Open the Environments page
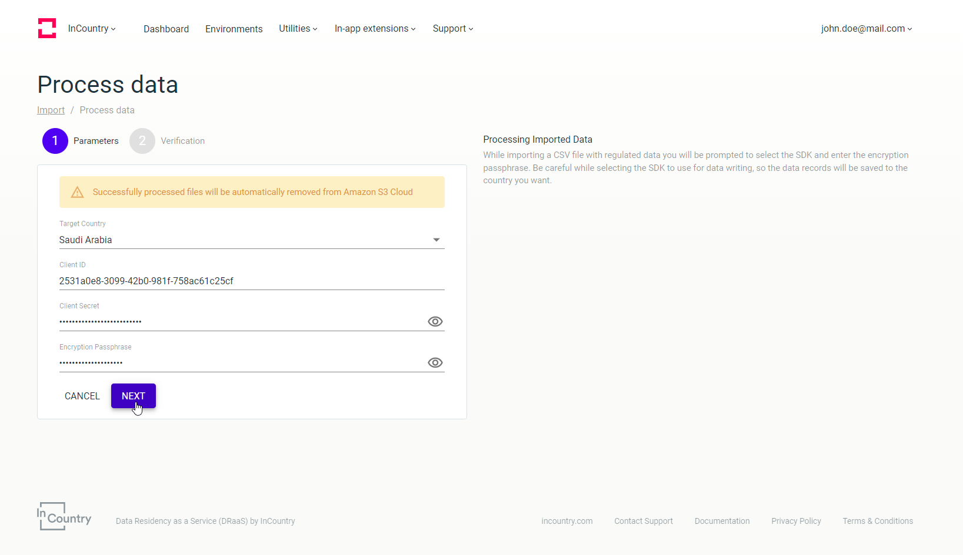The image size is (963, 555). [234, 29]
